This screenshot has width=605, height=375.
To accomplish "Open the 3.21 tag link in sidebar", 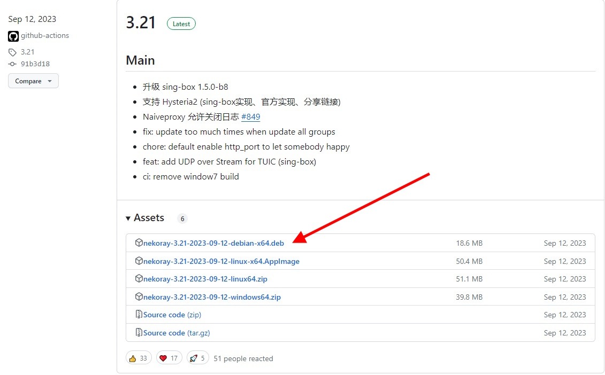I will click(27, 52).
